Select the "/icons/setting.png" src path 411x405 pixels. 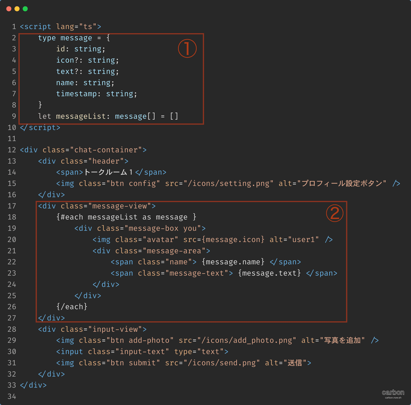click(x=228, y=183)
